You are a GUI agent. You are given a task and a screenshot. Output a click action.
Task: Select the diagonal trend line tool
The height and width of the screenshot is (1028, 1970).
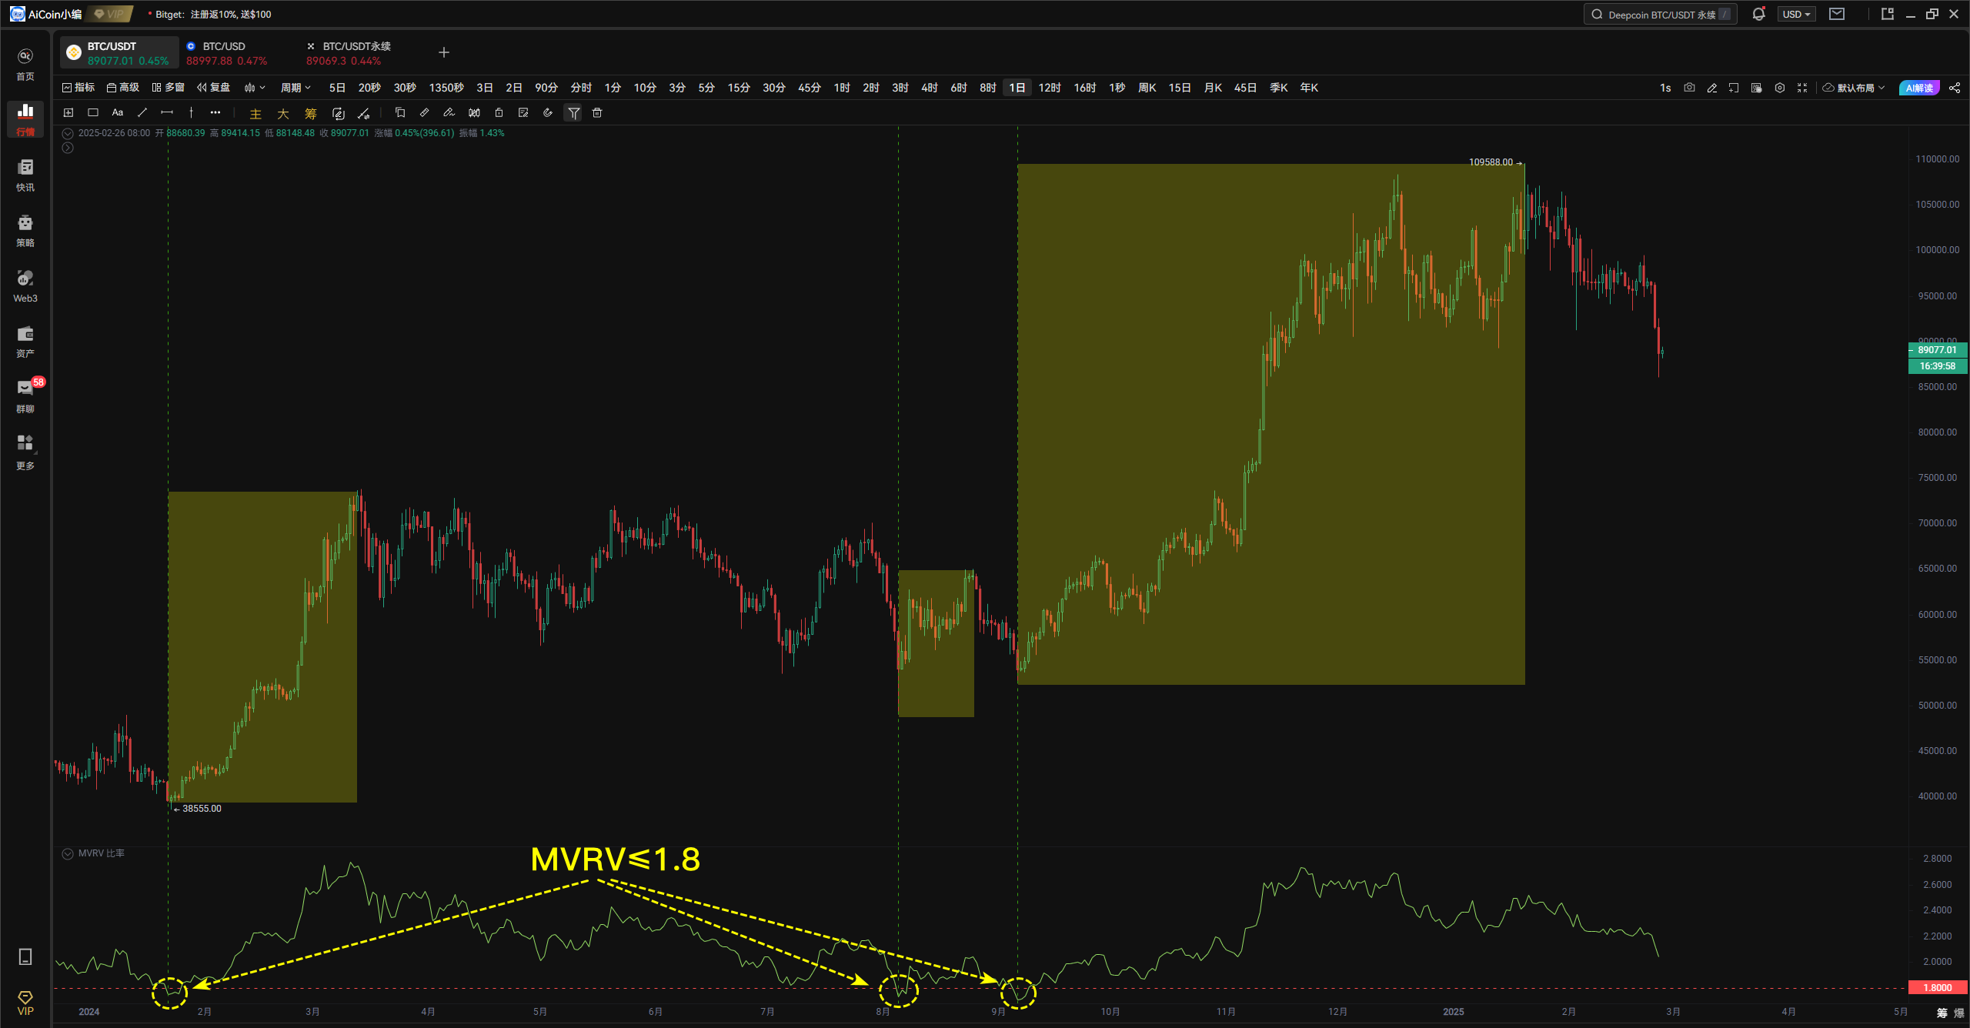click(142, 112)
